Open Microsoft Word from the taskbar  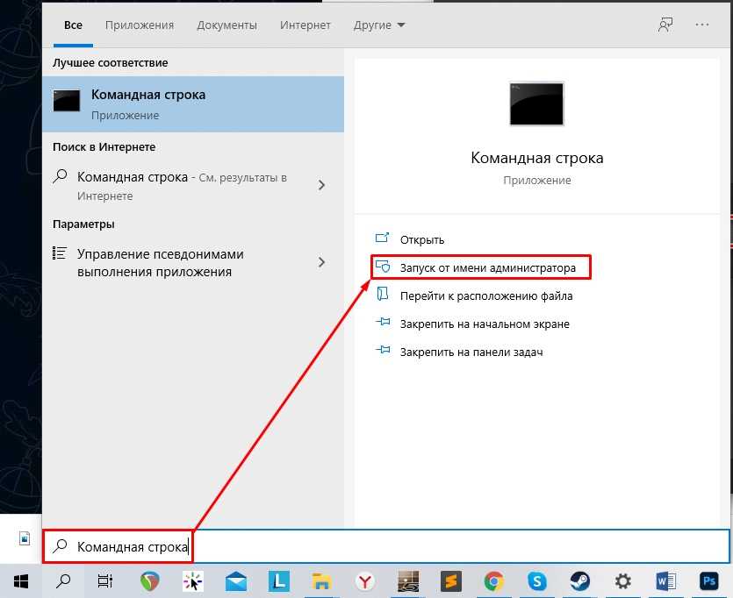click(666, 580)
